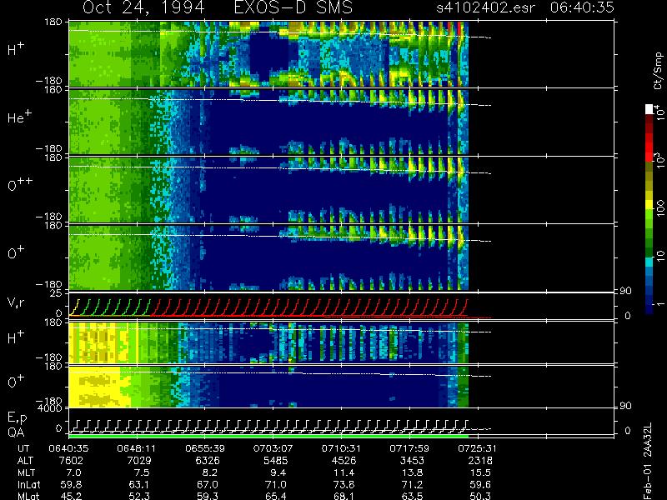
Task: Click the MLT value '9.4'
Action: click(x=278, y=472)
